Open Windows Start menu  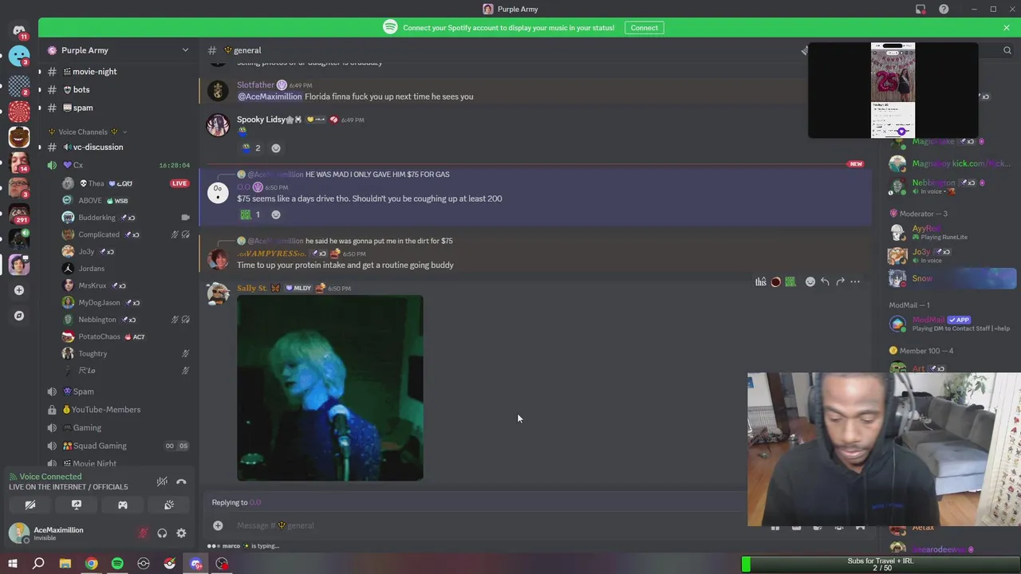click(13, 564)
